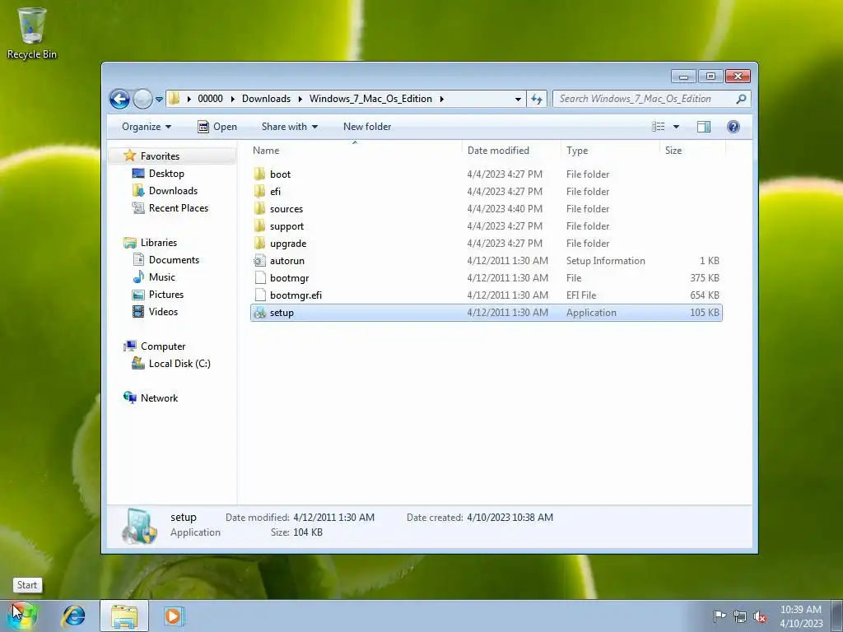843x632 pixels.
Task: Select Libraries in the navigation pane
Action: 159,243
